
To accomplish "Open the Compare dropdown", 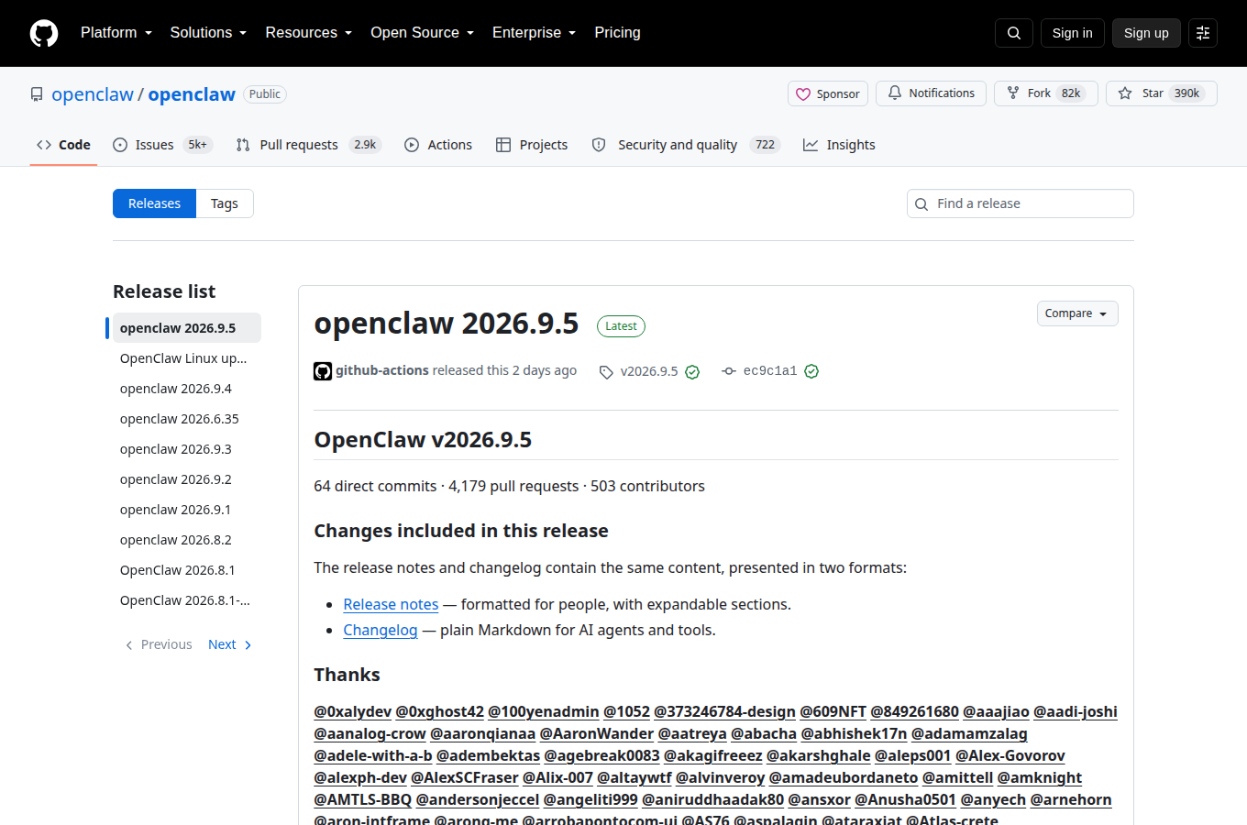I will (1077, 313).
